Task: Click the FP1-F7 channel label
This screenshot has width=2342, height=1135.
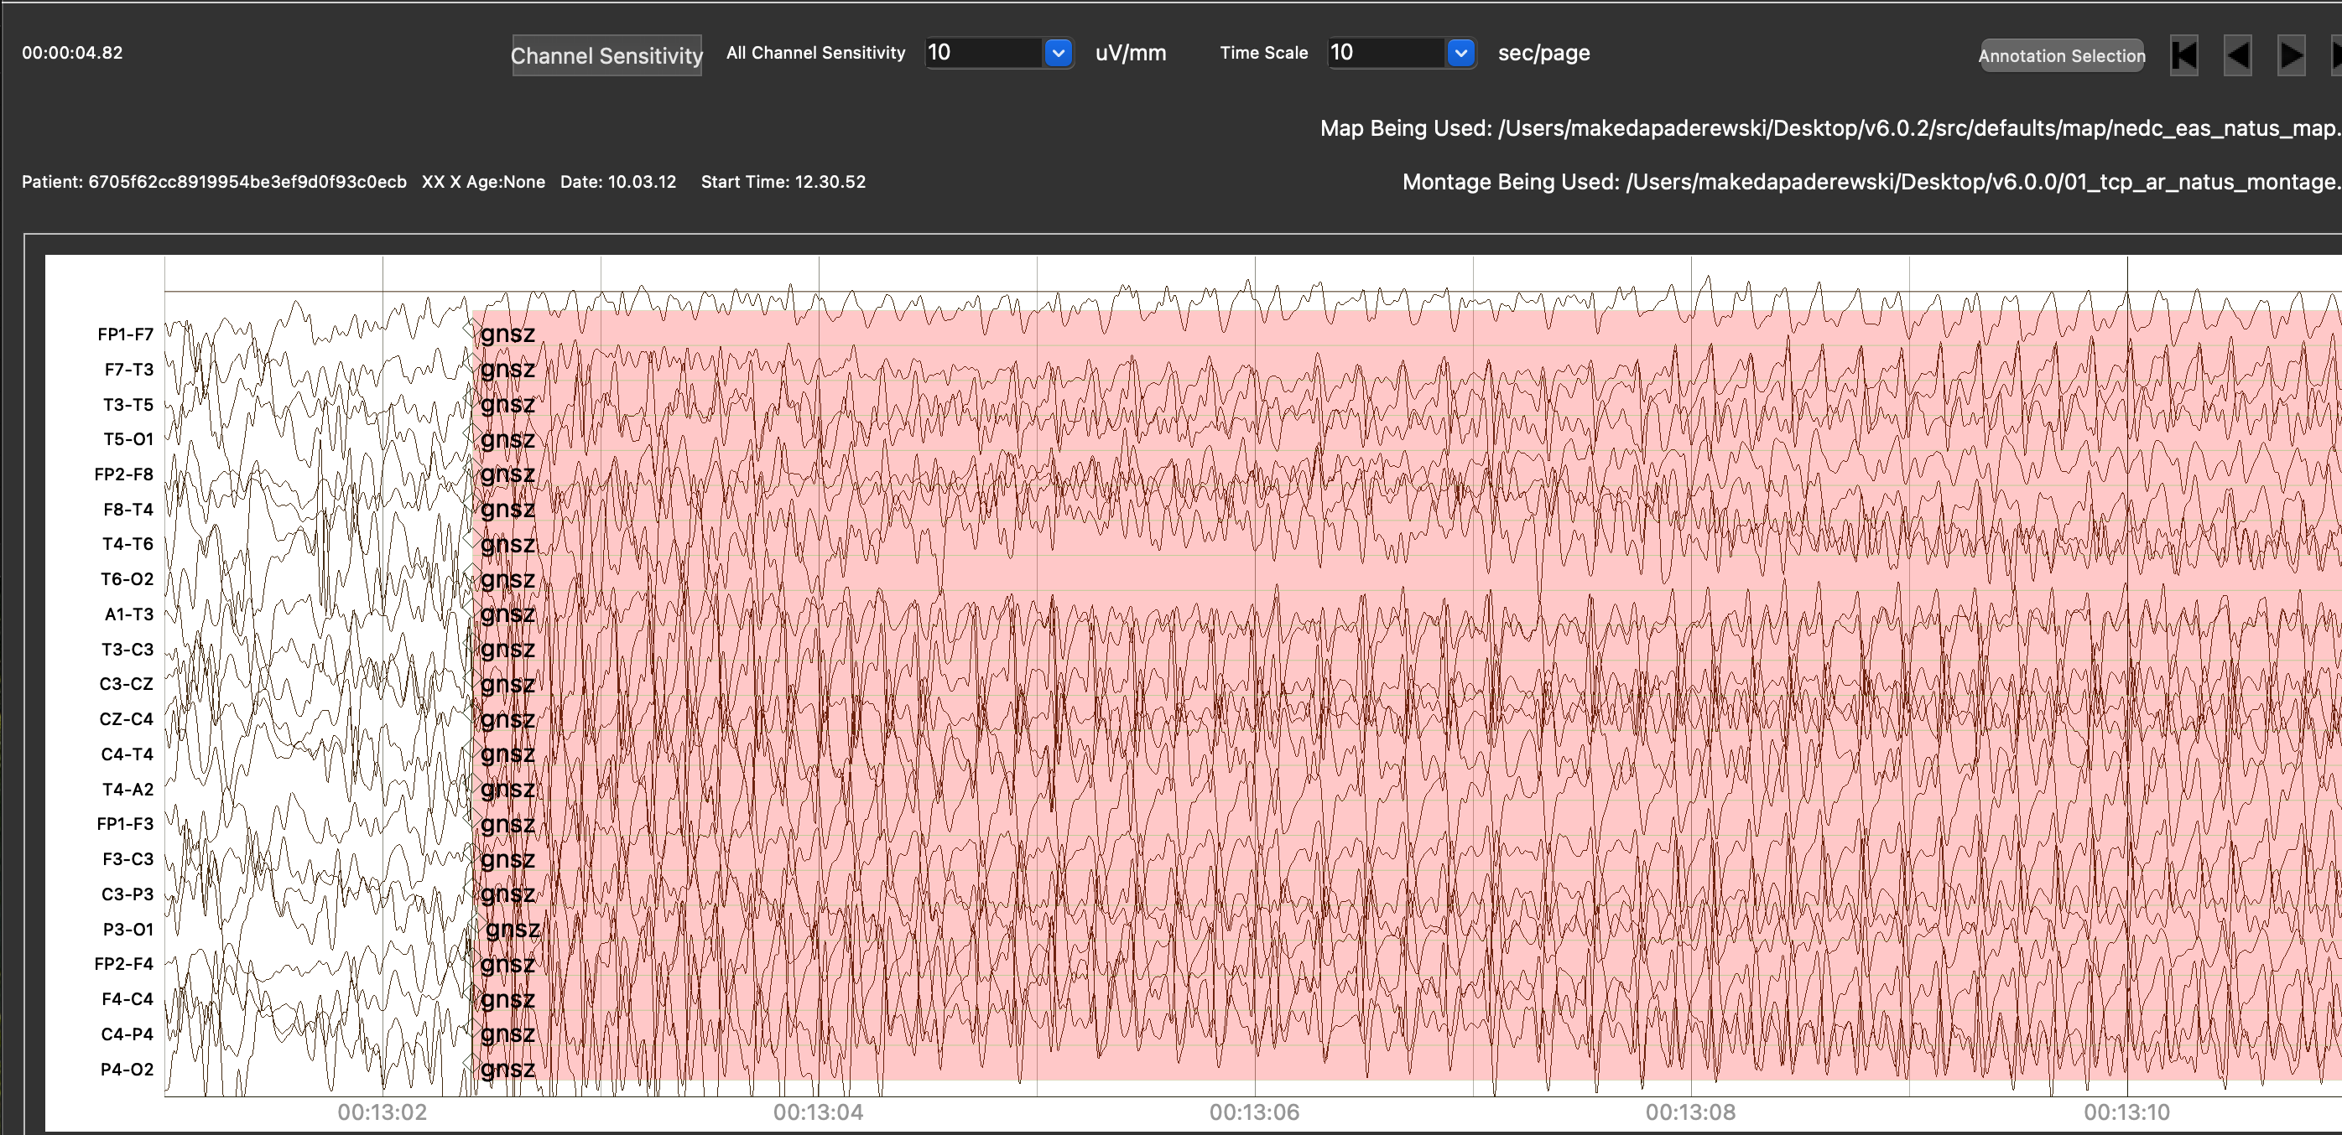Action: 126,334
